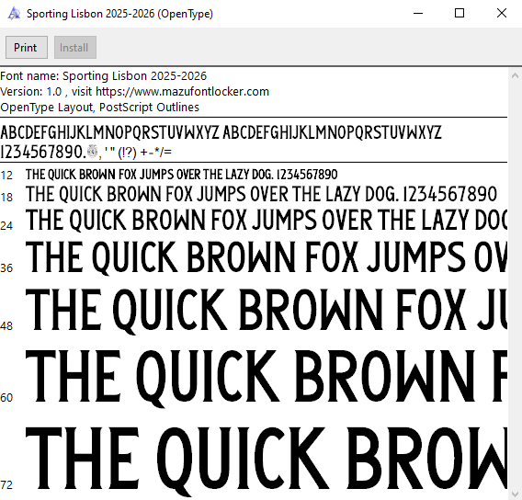Image resolution: width=522 pixels, height=500 pixels.
Task: Click the uppercase alphabet sample line
Action: pos(221,132)
